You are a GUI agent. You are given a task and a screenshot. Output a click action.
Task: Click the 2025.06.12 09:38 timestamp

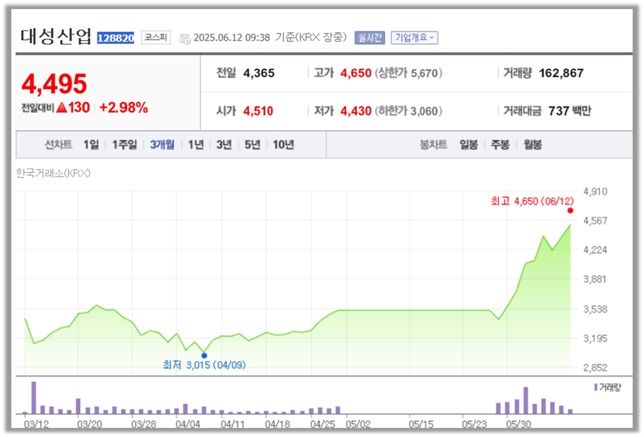tap(232, 38)
